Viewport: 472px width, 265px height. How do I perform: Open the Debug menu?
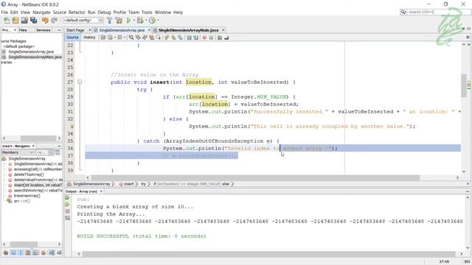104,13
